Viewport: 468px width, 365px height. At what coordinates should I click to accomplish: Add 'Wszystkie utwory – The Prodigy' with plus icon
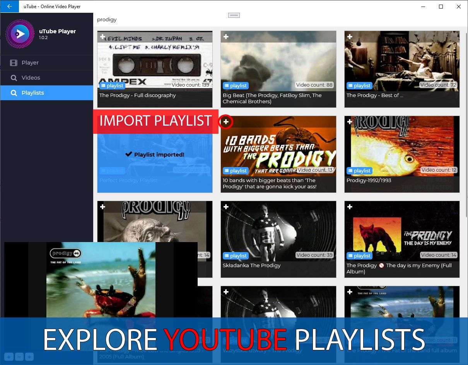226,292
